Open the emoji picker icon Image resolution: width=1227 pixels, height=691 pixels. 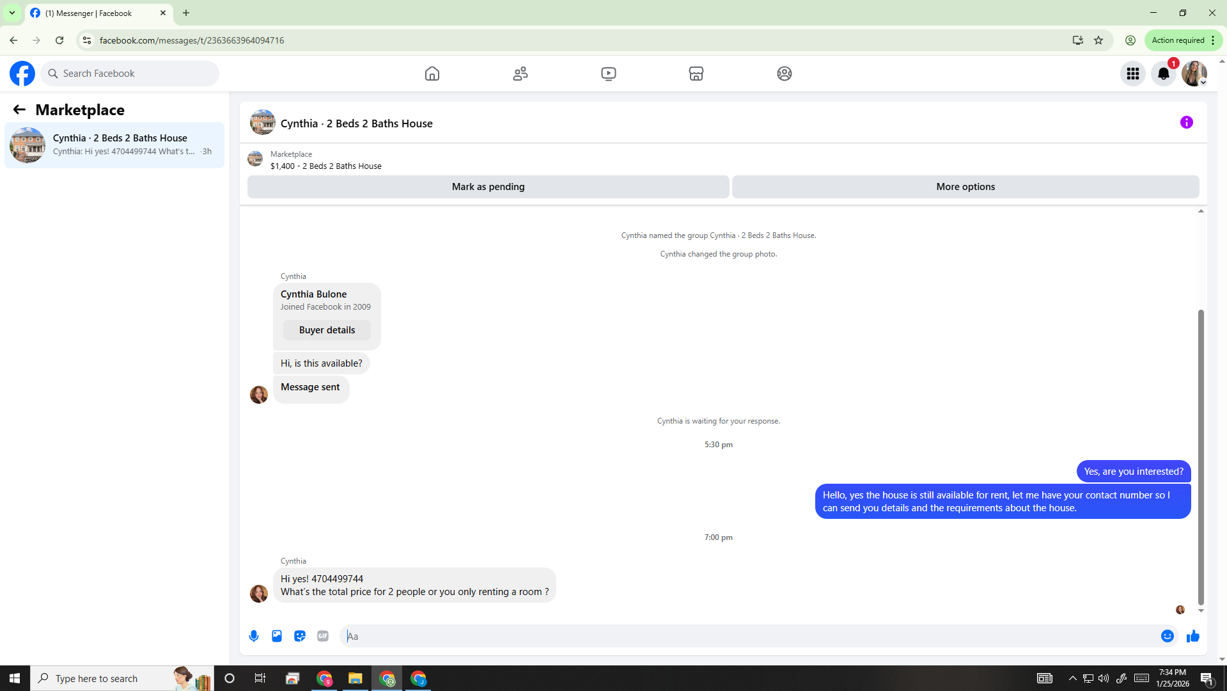click(1168, 636)
